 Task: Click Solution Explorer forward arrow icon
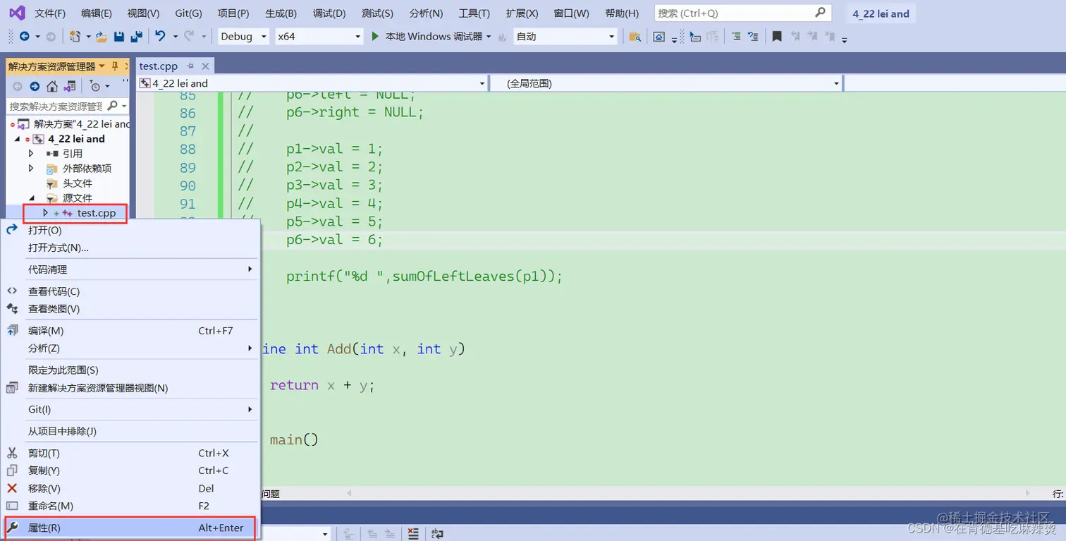[x=35, y=86]
